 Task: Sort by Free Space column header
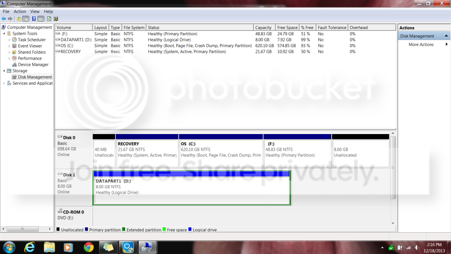pyautogui.click(x=287, y=28)
